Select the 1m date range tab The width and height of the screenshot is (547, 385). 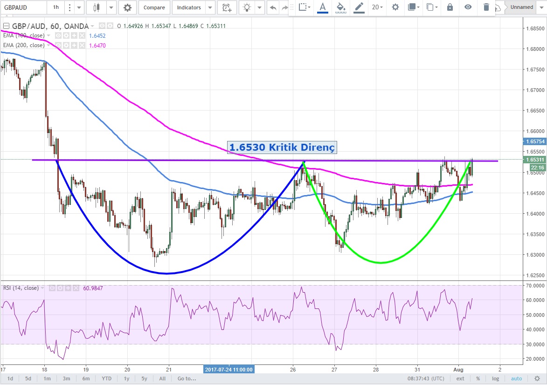pos(47,378)
